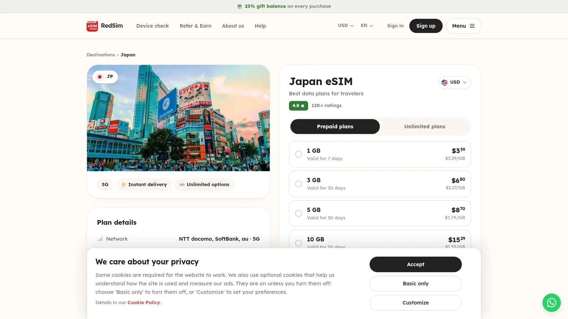Open the EN language dropdown
Screen dimensions: 568x319
pyautogui.click(x=367, y=26)
